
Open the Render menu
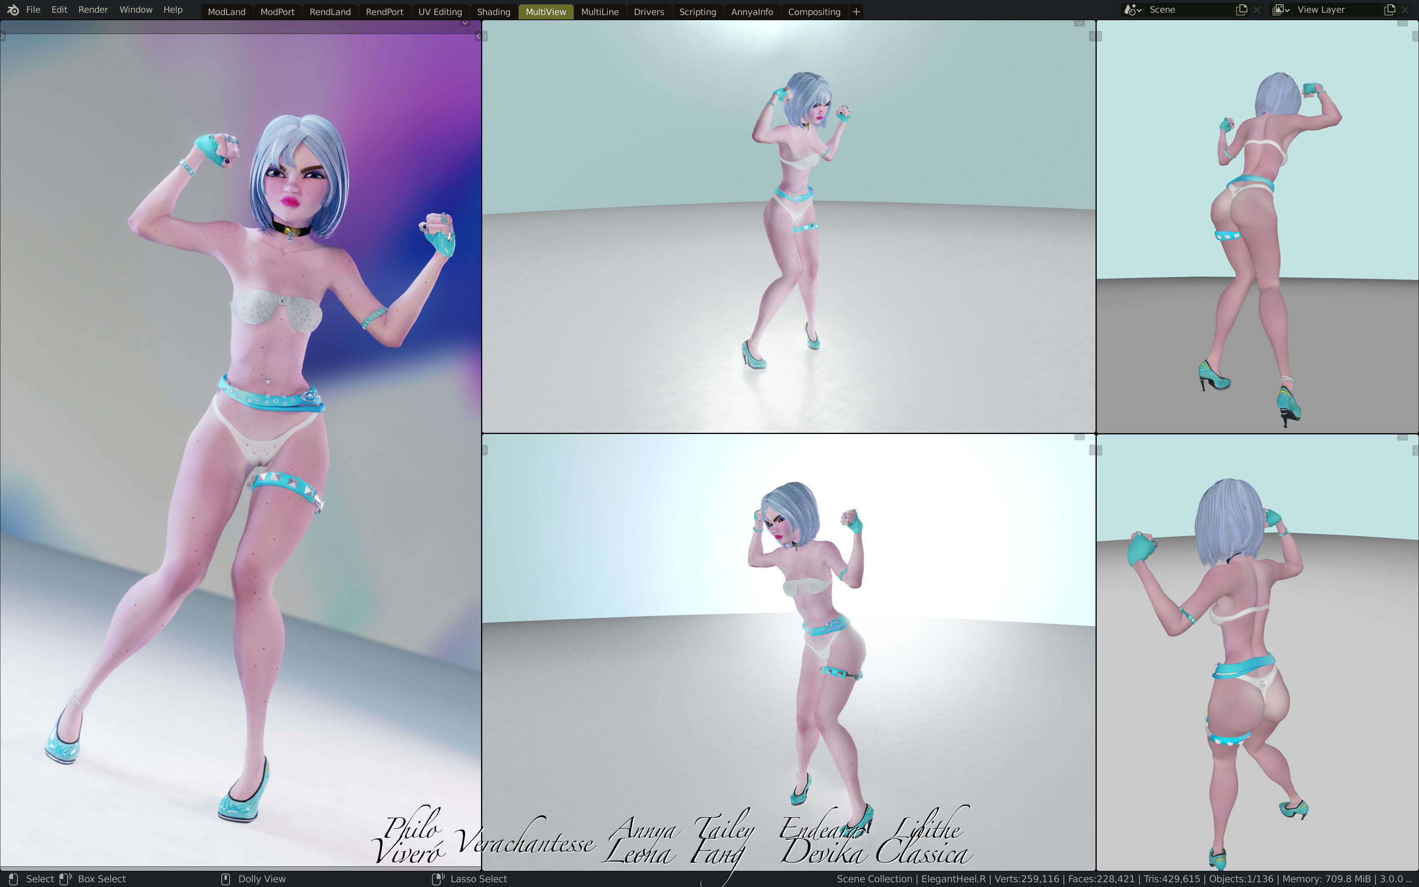pos(93,10)
